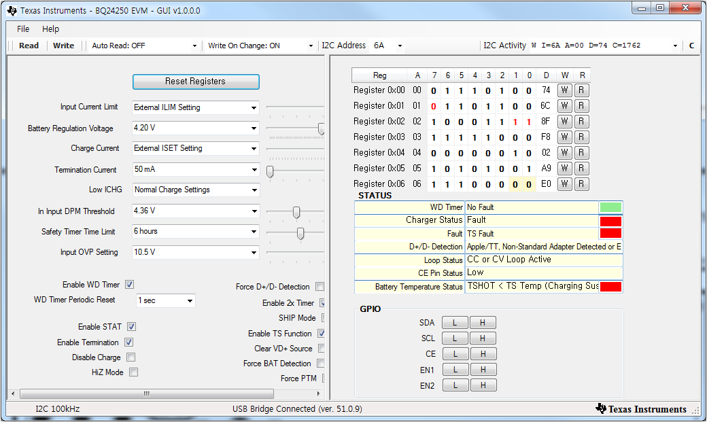Set SDA GPIO low with L button

(x=455, y=323)
